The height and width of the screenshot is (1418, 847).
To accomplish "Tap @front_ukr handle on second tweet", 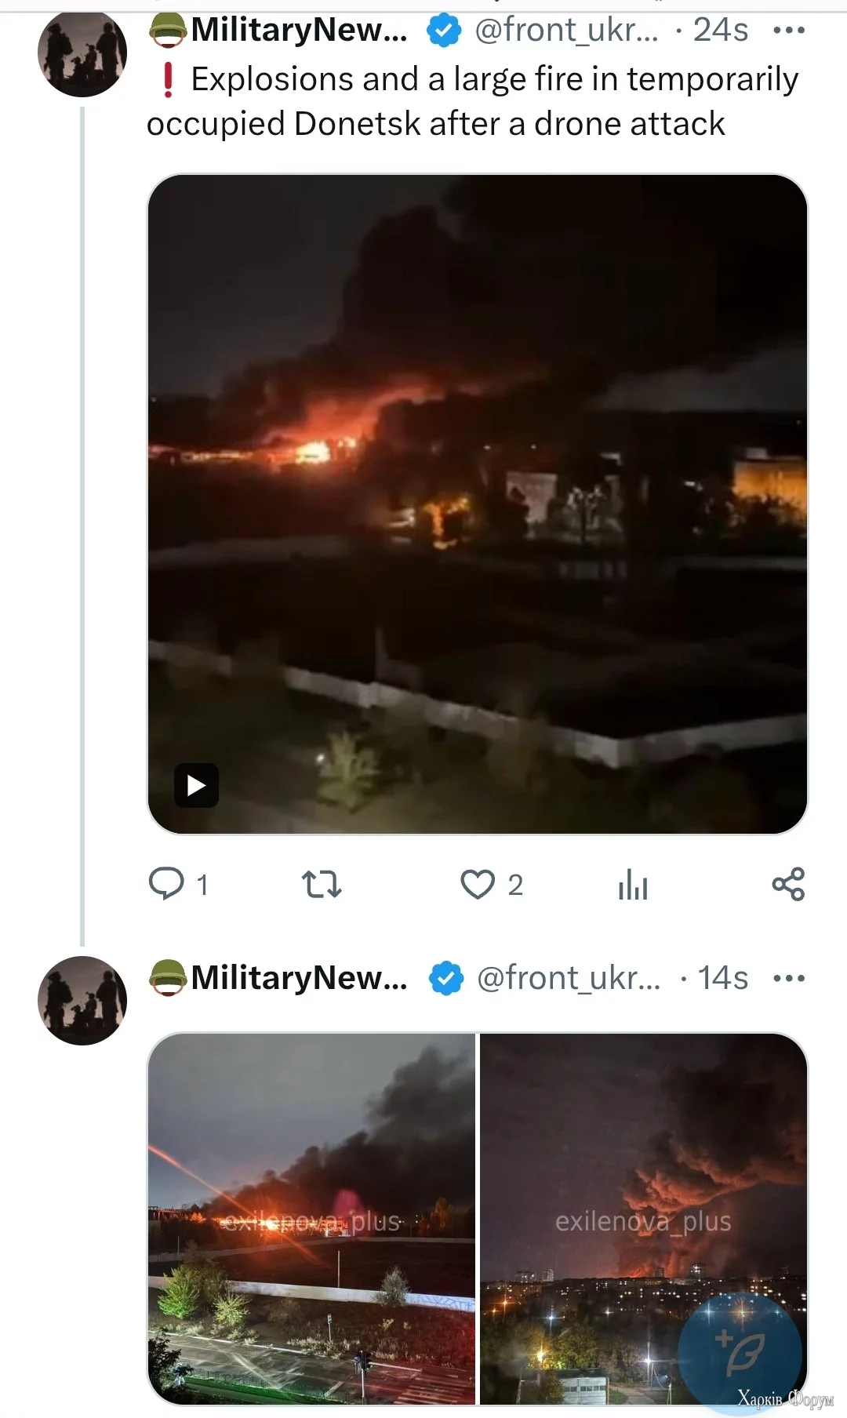I will pyautogui.click(x=569, y=978).
